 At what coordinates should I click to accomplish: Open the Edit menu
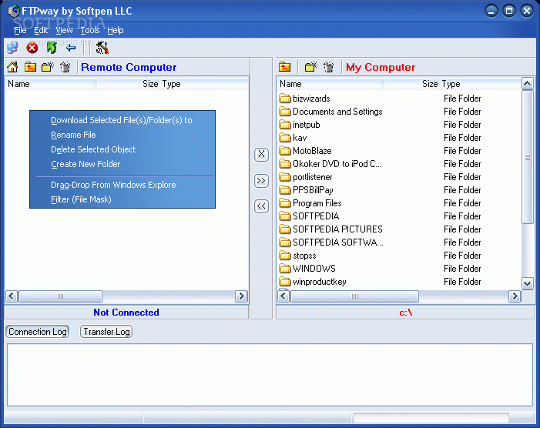(41, 30)
